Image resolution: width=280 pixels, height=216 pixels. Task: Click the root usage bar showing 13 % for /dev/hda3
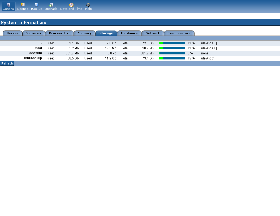pyautogui.click(x=172, y=43)
